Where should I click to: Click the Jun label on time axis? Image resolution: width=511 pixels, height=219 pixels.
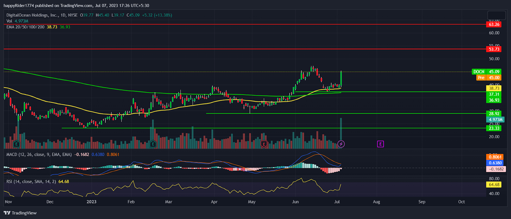pyautogui.click(x=295, y=202)
